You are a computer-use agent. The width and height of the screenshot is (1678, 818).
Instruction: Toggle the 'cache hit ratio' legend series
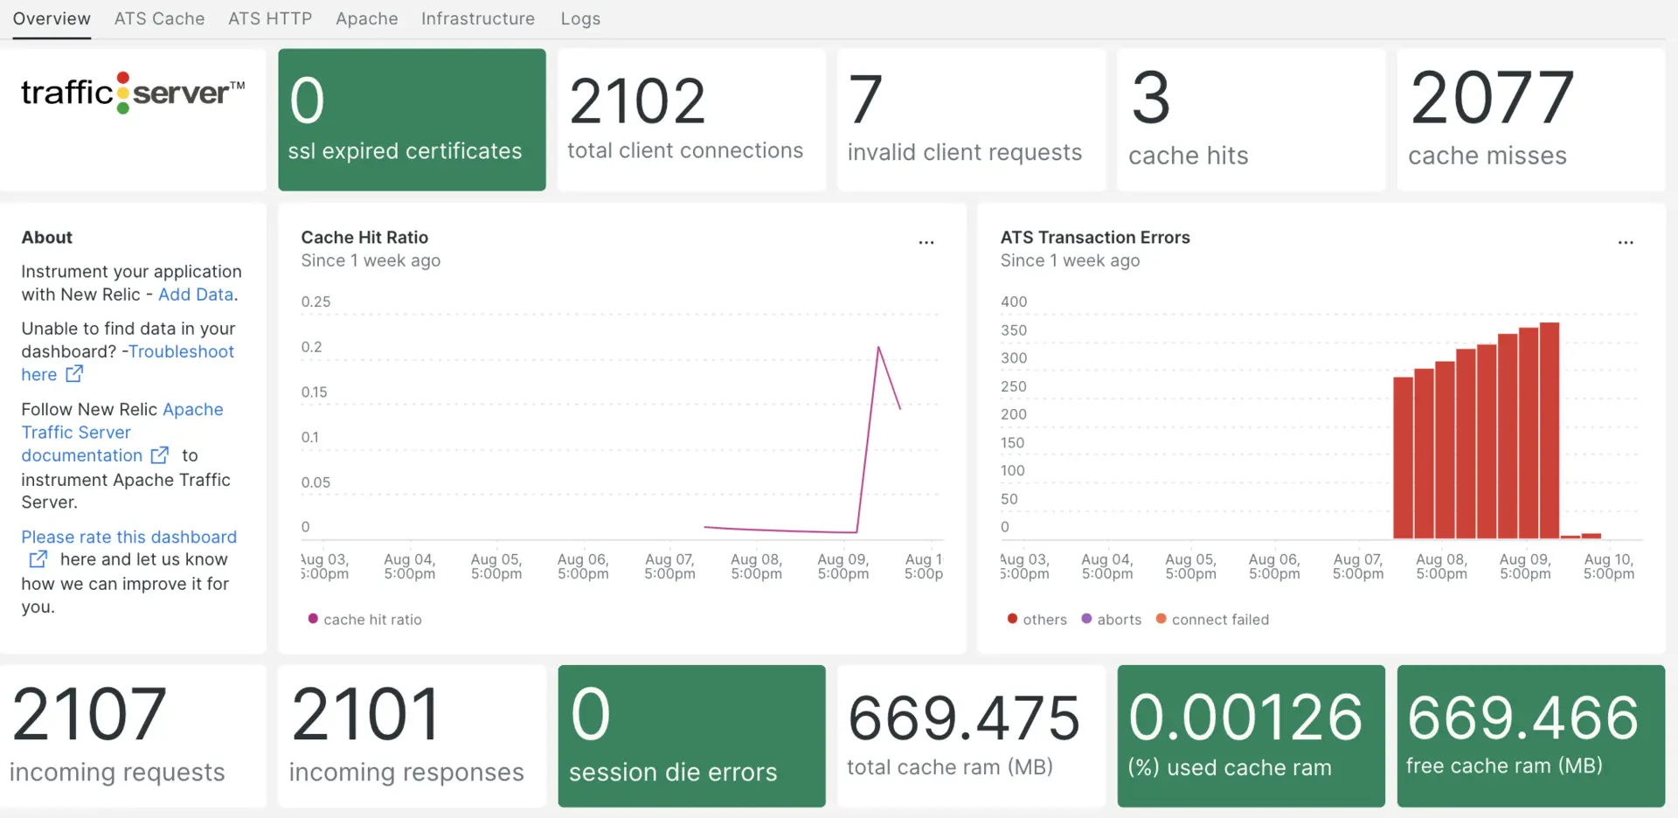pos(364,620)
